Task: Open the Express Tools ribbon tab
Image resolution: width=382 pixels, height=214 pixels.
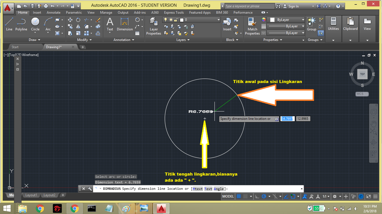Action: (x=174, y=13)
